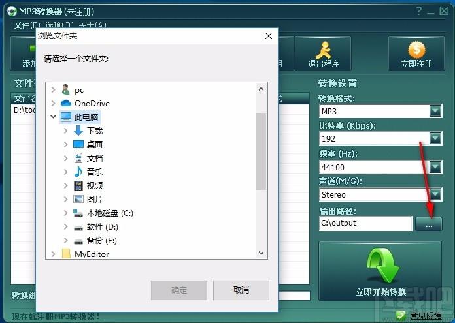Select the MyEditor folder icon
Screen dimensions: 455x323
tap(66, 254)
